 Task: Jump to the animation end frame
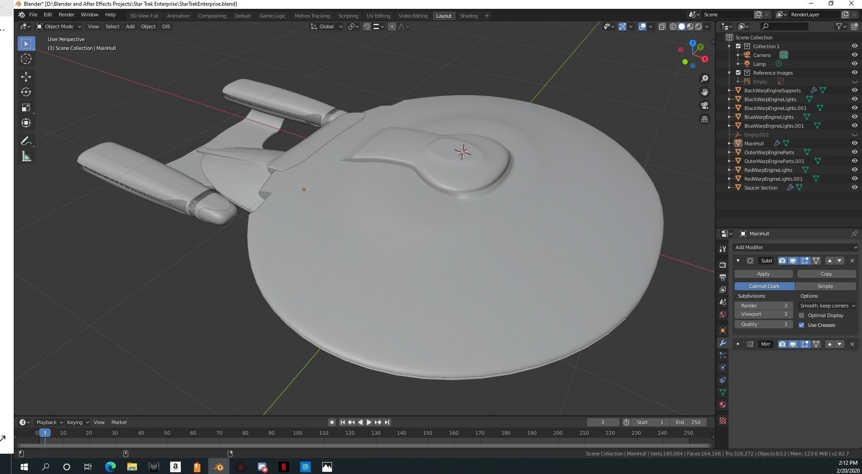(387, 422)
